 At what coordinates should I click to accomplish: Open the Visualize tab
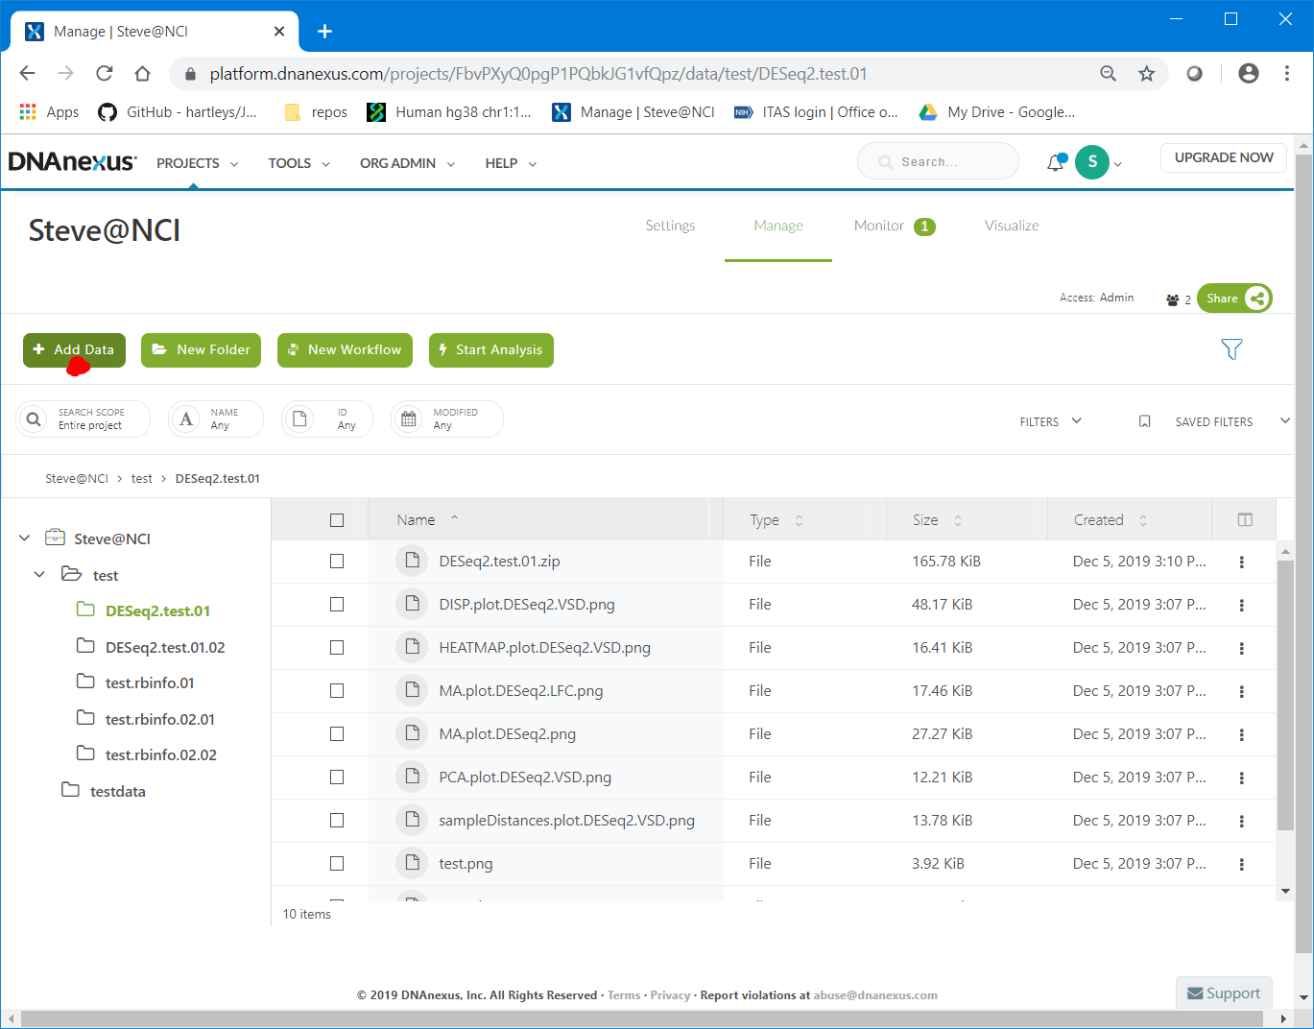point(1012,226)
